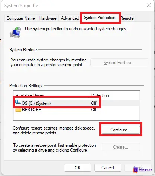
Task: Click the RESTORE folder drive icon
Action: pyautogui.click(x=18, y=110)
